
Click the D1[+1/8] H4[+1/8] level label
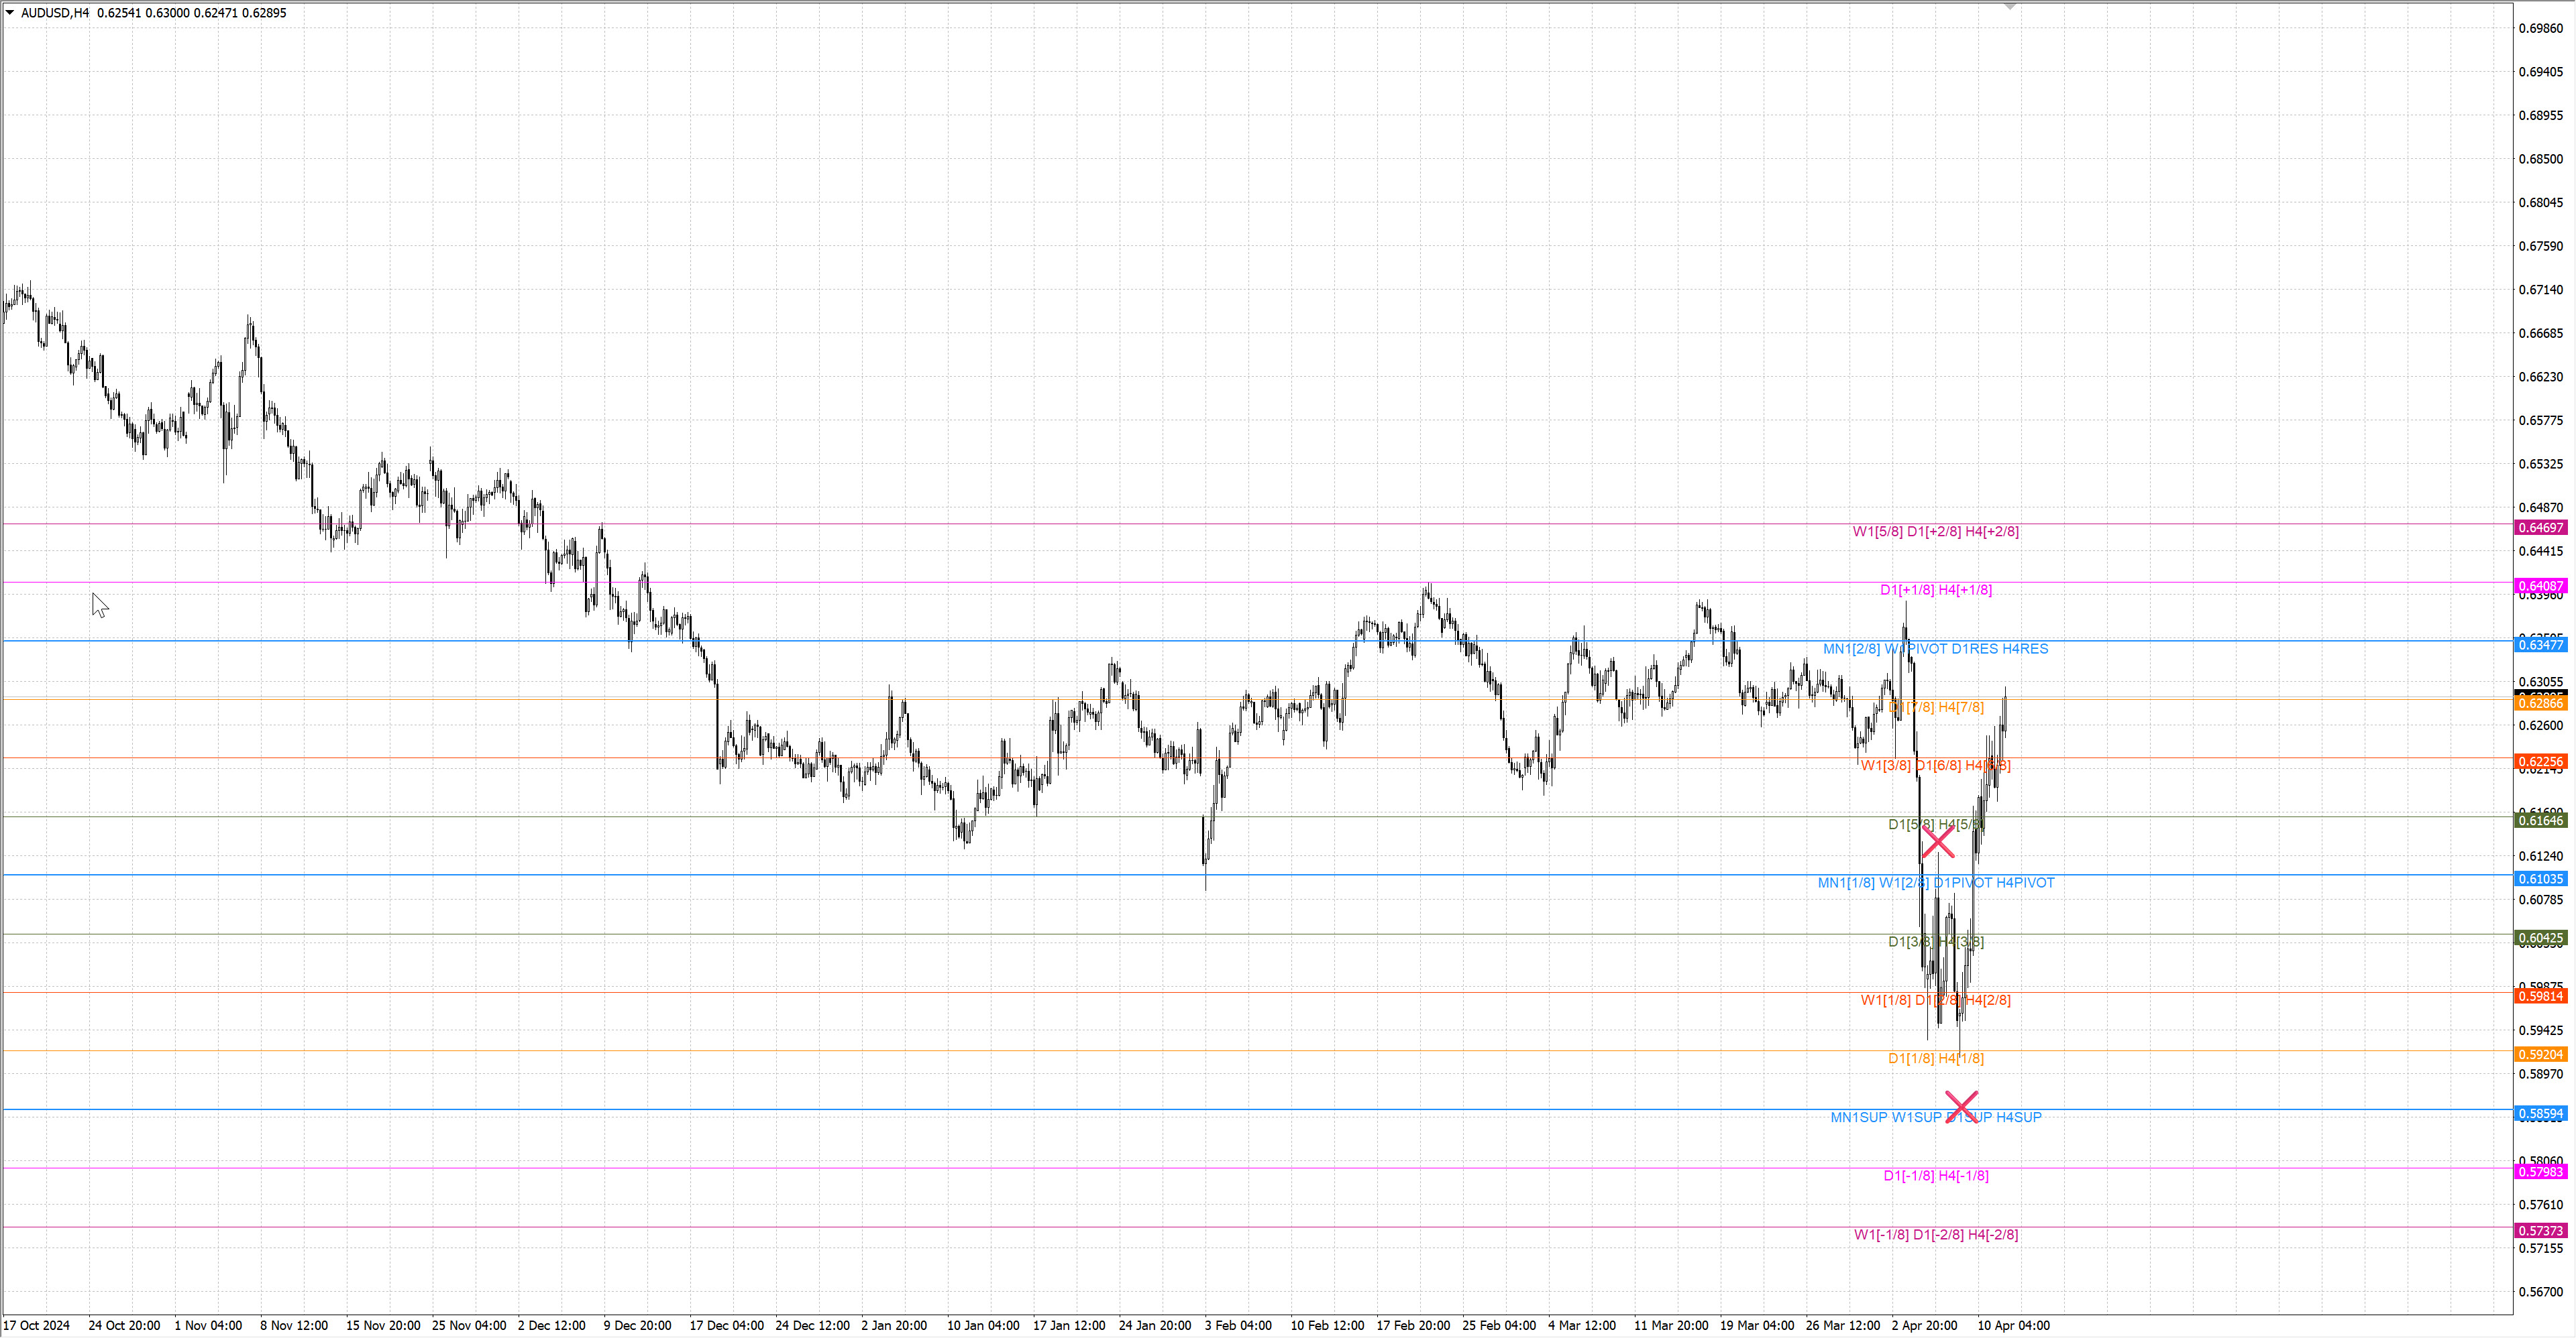tap(1935, 589)
